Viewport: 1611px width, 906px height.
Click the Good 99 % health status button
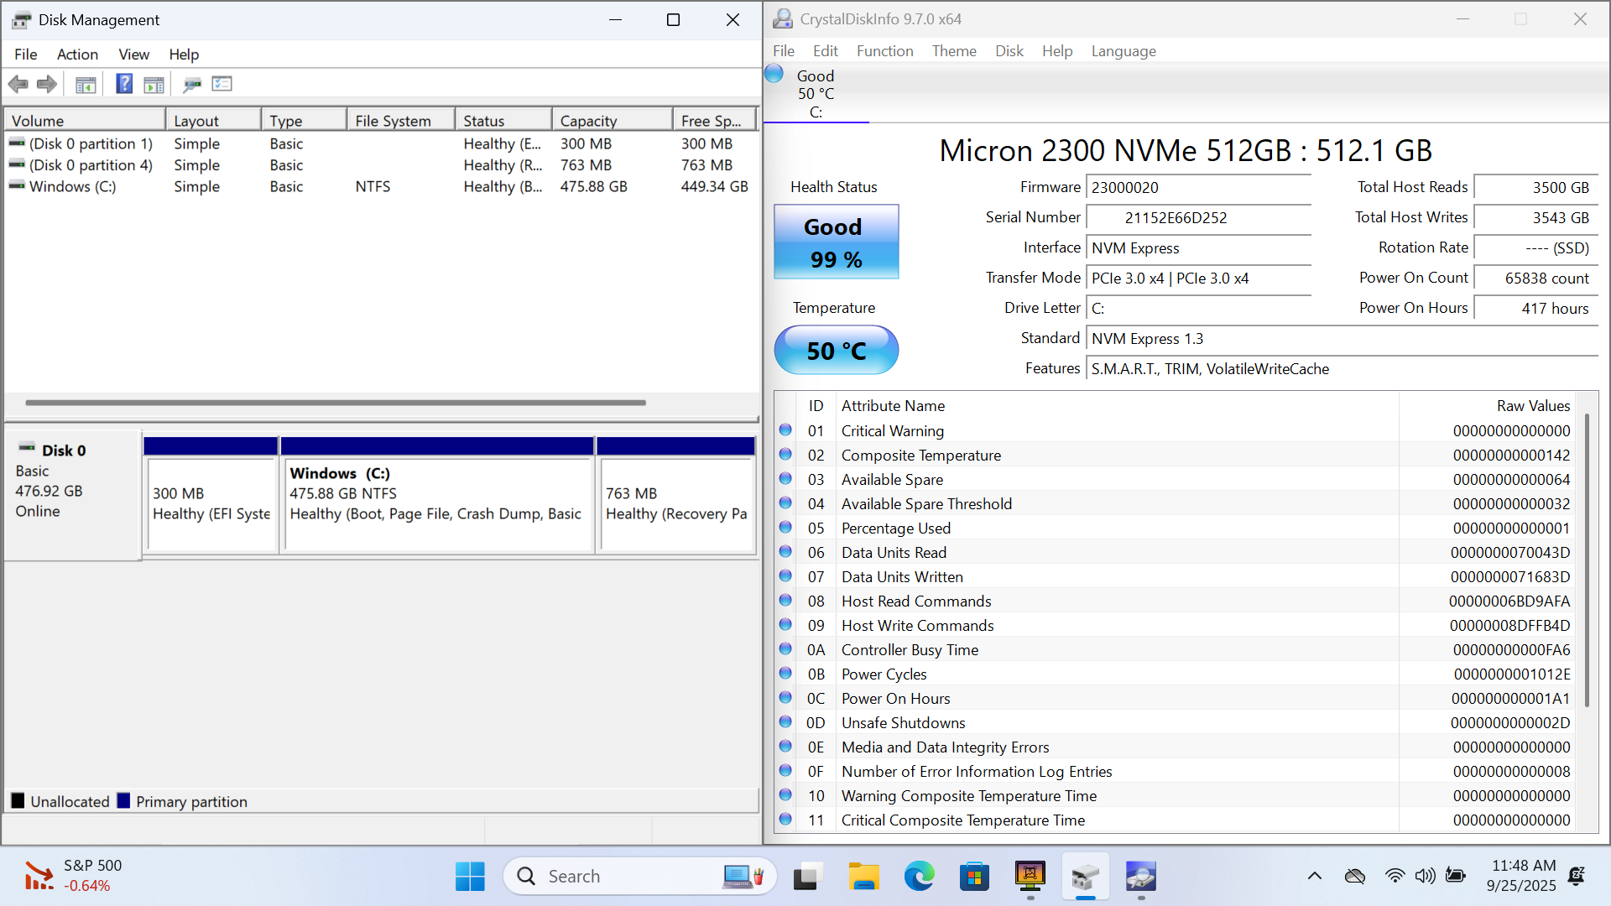pyautogui.click(x=836, y=242)
